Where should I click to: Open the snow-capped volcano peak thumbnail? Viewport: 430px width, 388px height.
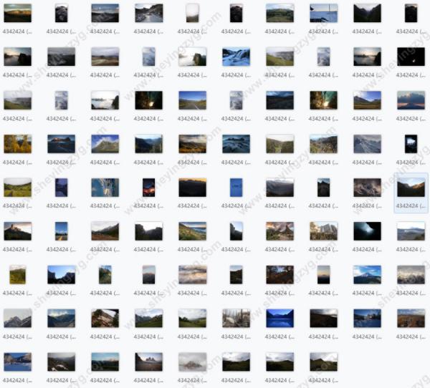pyautogui.click(x=367, y=274)
